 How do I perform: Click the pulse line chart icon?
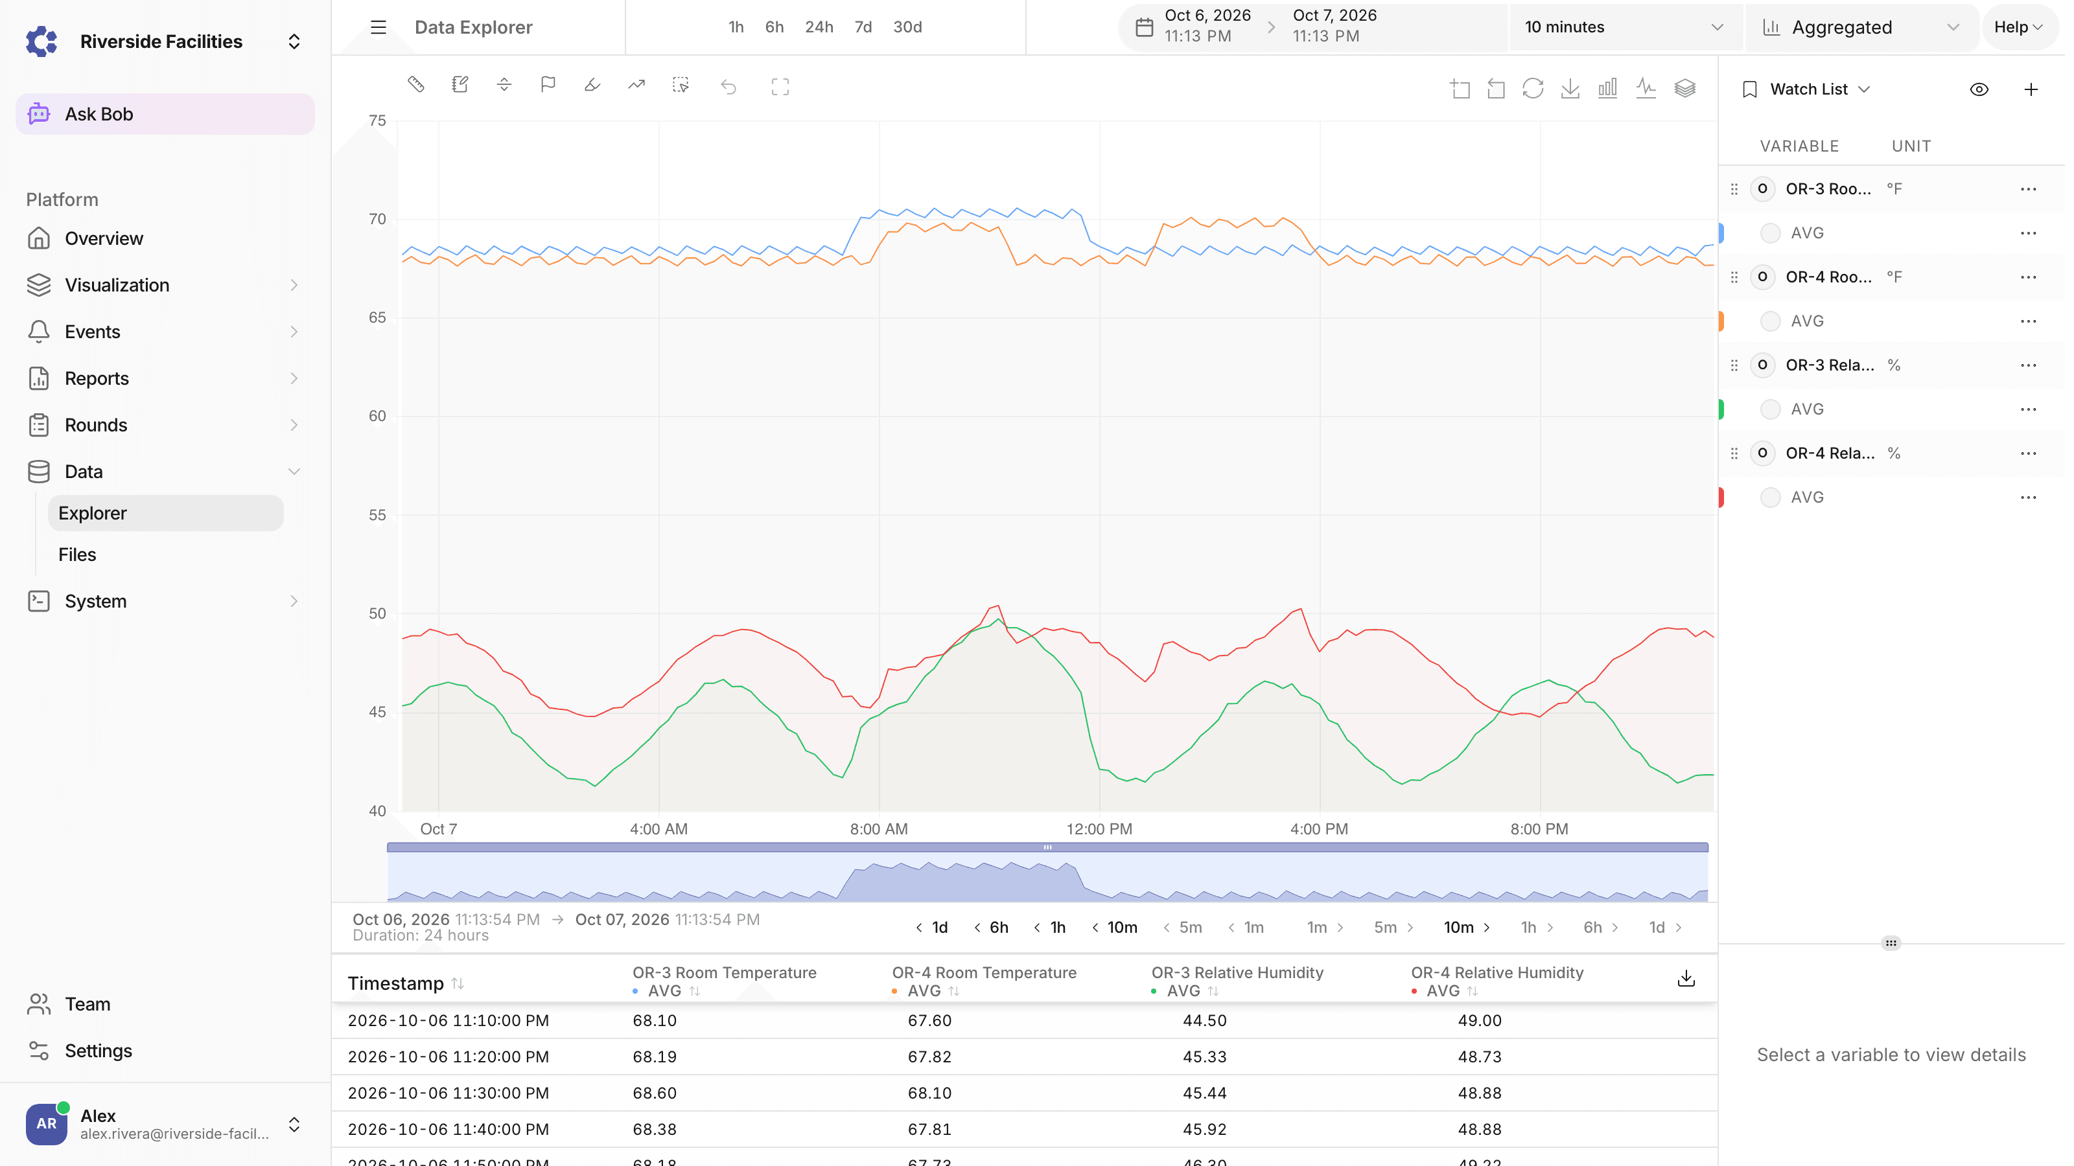[x=1646, y=89]
